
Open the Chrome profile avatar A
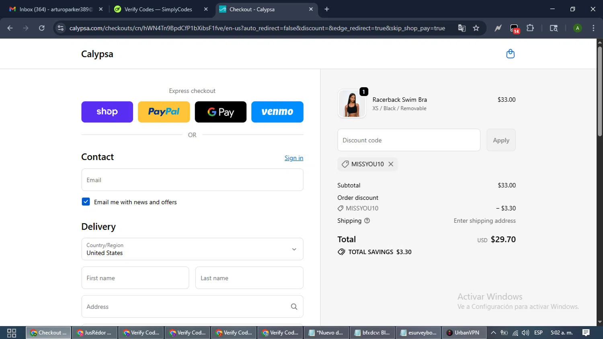[577, 28]
